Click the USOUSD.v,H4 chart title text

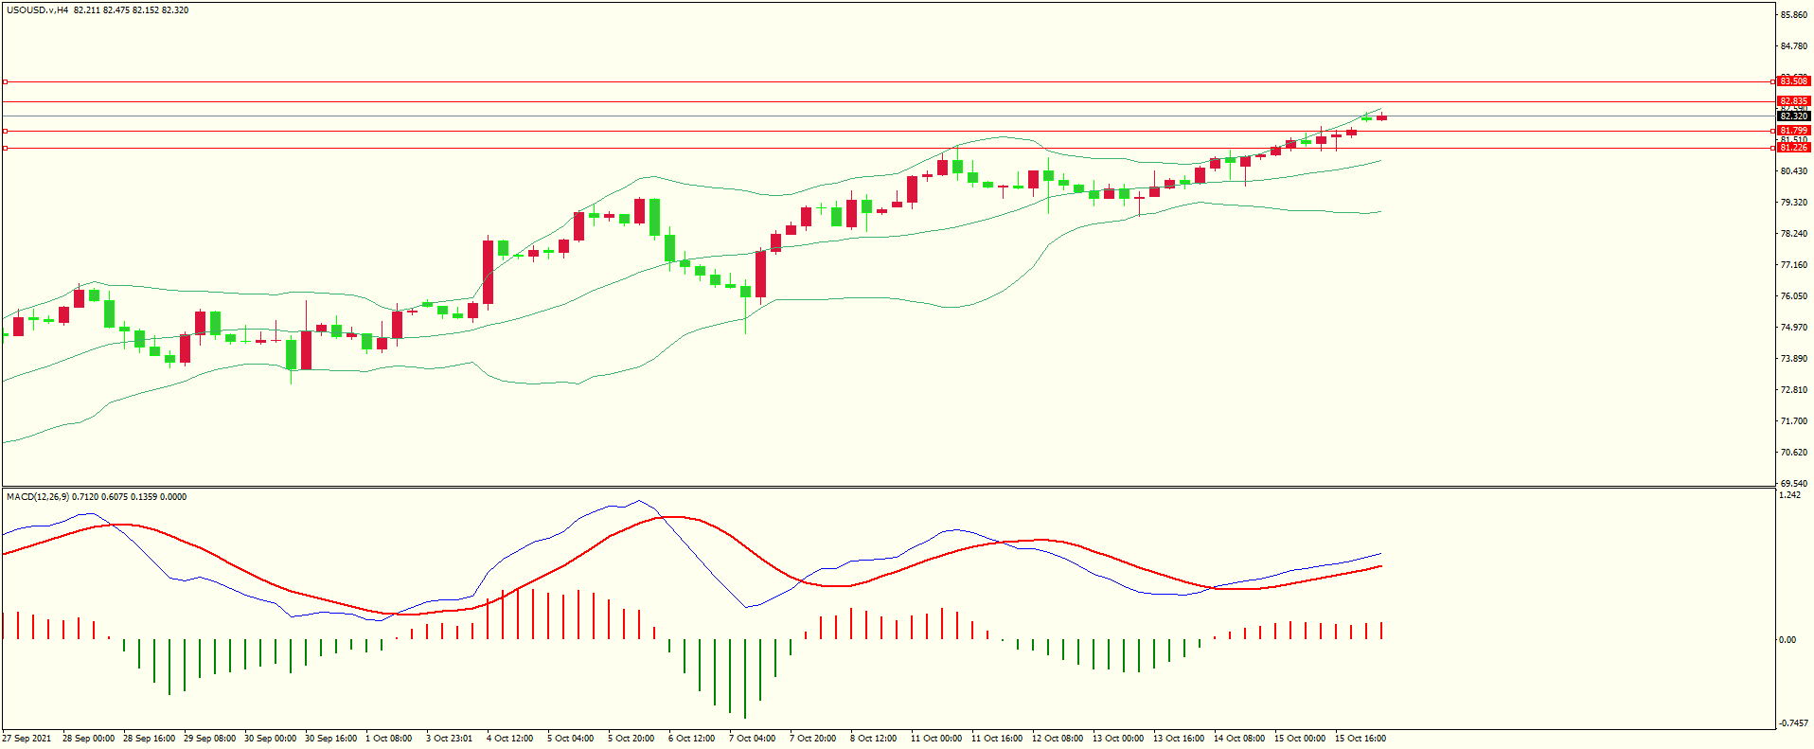[x=37, y=10]
